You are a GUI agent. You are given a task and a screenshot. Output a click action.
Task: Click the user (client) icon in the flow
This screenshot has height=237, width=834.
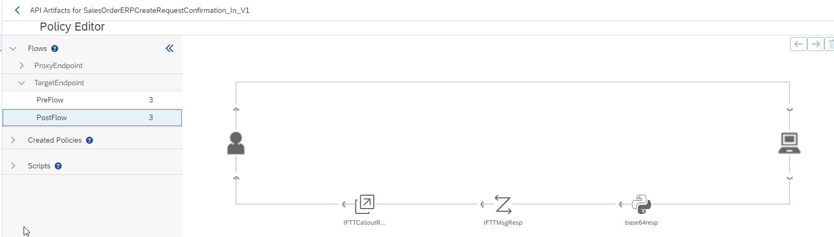[x=236, y=143]
